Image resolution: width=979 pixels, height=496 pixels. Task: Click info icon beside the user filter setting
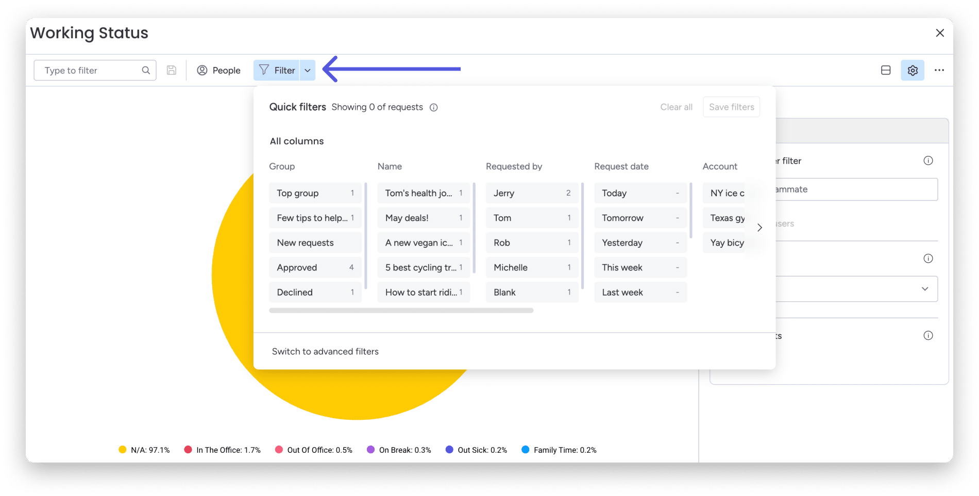[x=928, y=161]
